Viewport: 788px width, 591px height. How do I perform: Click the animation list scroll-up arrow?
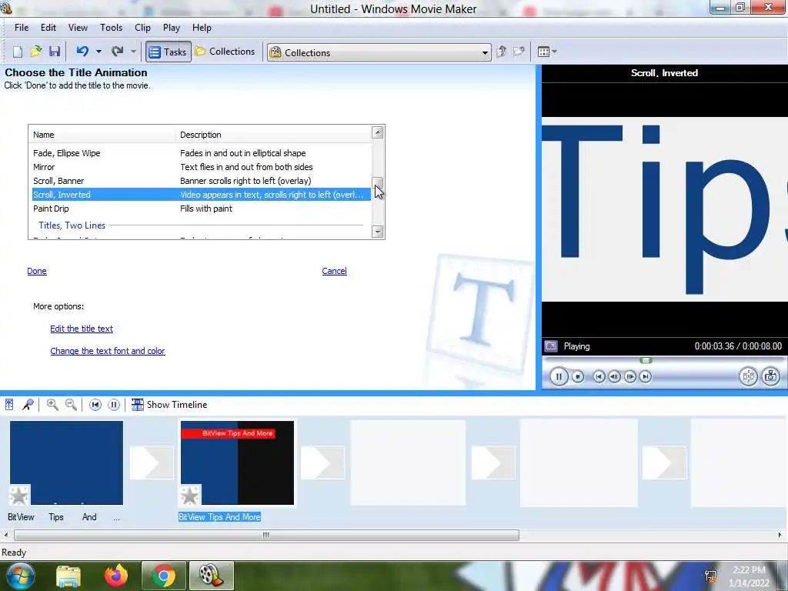(x=377, y=132)
